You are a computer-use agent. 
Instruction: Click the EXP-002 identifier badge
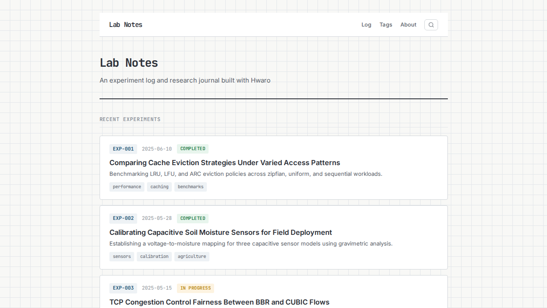pos(123,218)
